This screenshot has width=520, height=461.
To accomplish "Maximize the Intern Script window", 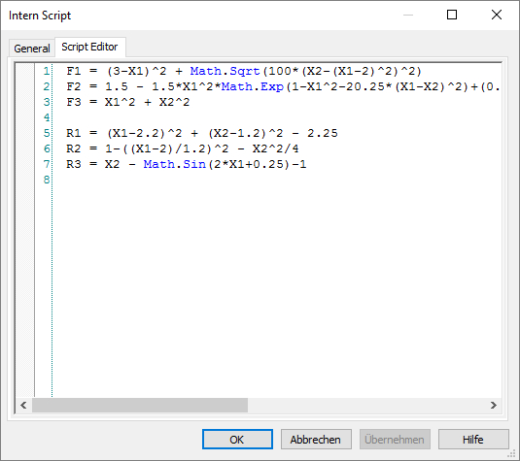I will point(452,15).
